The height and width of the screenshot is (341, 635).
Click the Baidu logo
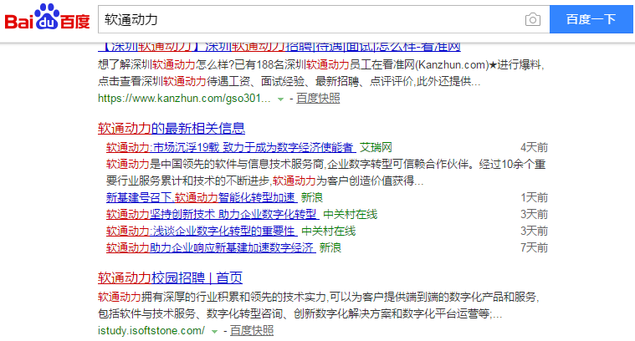click(x=47, y=17)
